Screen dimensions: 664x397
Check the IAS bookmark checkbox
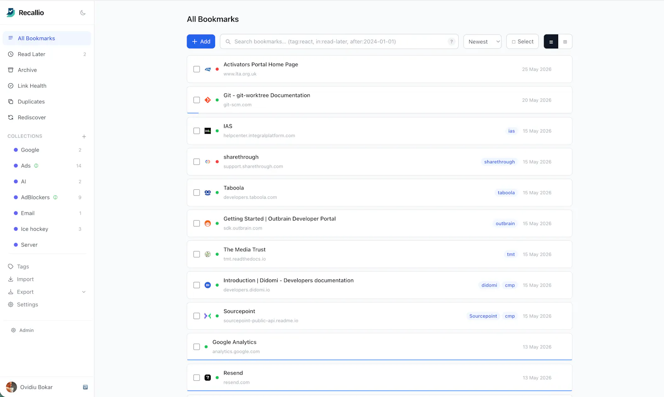(197, 131)
